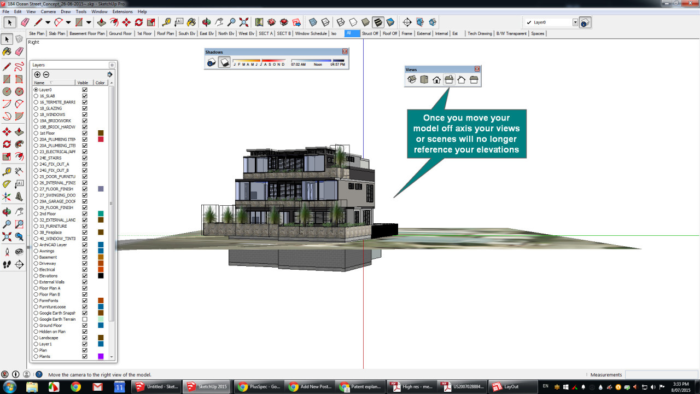Screen dimensions: 700x394
Task: Select the Move tool in top toolbar
Action: [126, 22]
